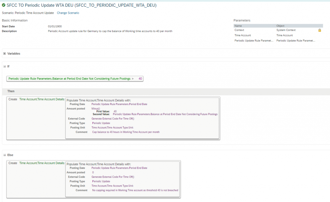This screenshot has height=202, width=330.
Task: Select Periodic Update Rule Paramet... in the Object column
Action: (296, 40)
